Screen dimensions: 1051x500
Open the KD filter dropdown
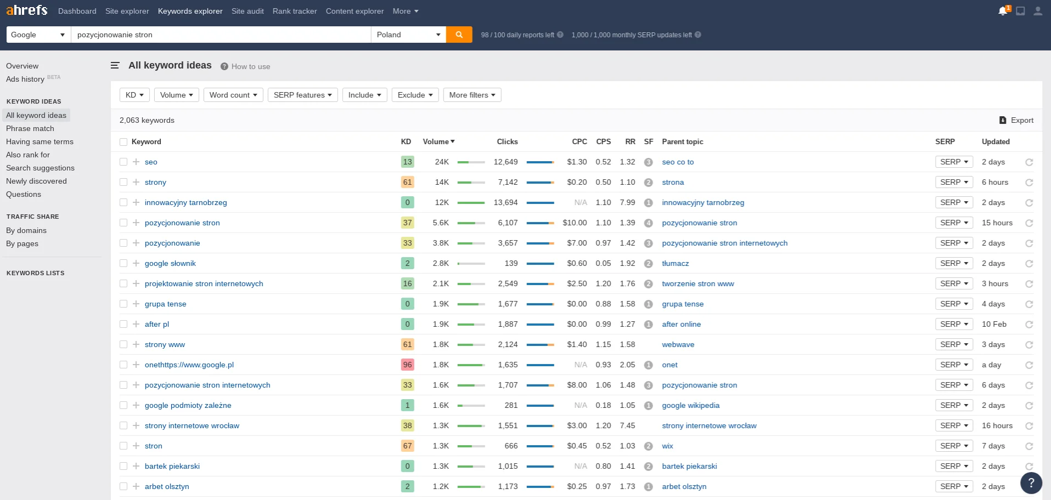pos(134,95)
